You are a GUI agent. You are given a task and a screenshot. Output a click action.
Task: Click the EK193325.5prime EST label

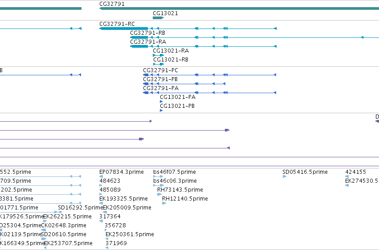pos(123,199)
